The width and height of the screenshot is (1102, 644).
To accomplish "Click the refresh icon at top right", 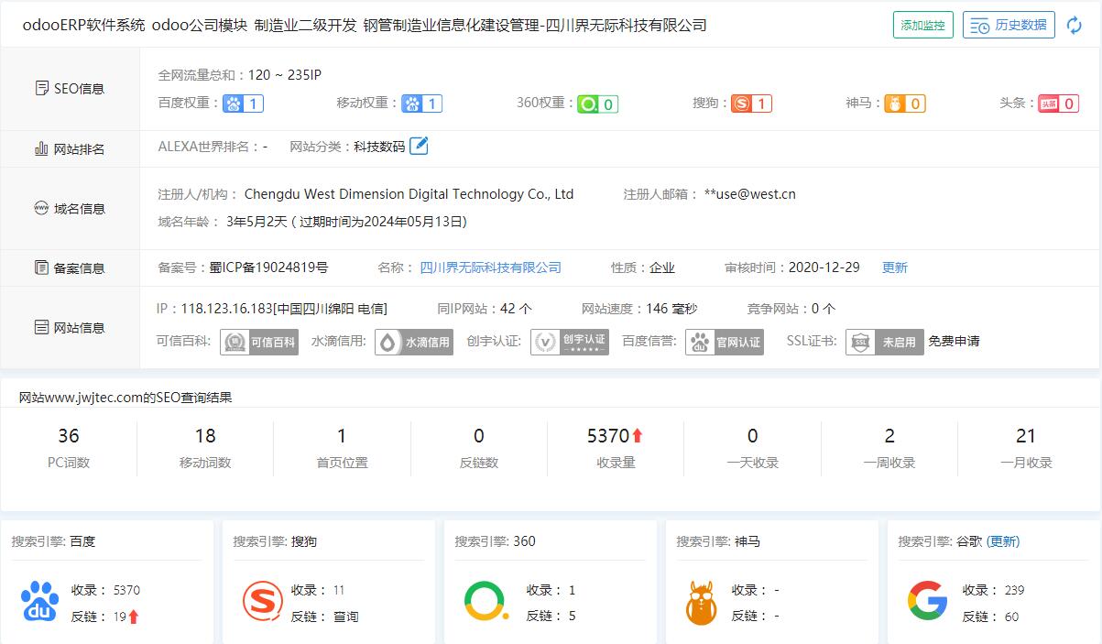I will pos(1075,26).
